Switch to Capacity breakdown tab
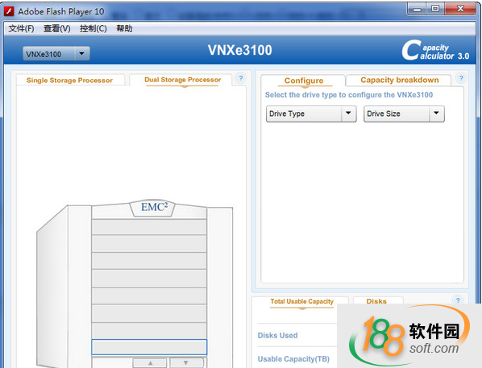 [399, 81]
